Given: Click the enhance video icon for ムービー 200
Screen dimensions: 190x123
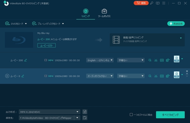Looking at the screenshot, I should click(x=168, y=60).
